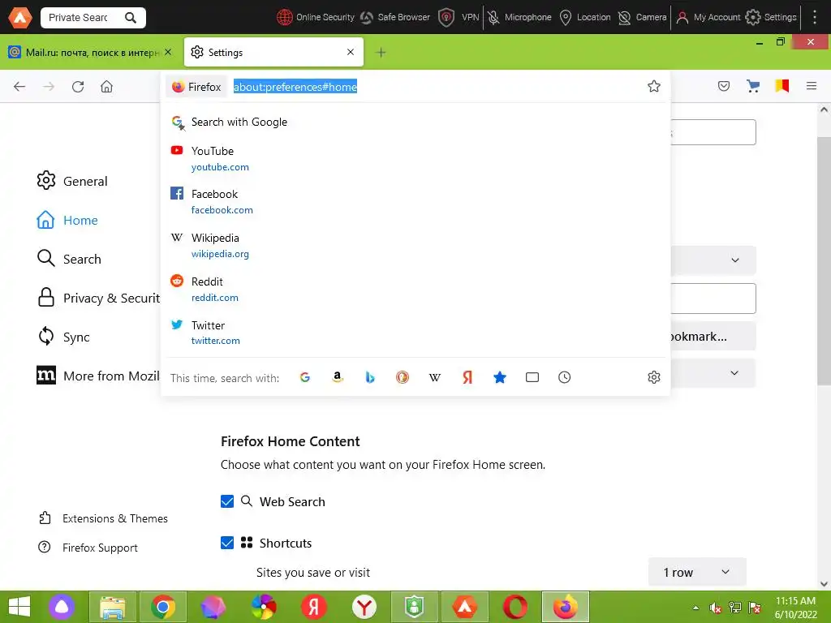Click the shopping cart toolbar icon
This screenshot has height=623, width=831.
[752, 86]
